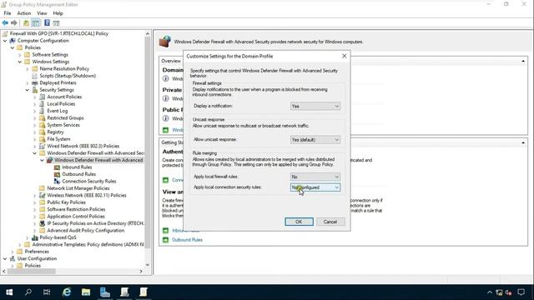Image resolution: width=534 pixels, height=300 pixels.
Task: Expand Name Resolution Policy node
Action: [28, 68]
